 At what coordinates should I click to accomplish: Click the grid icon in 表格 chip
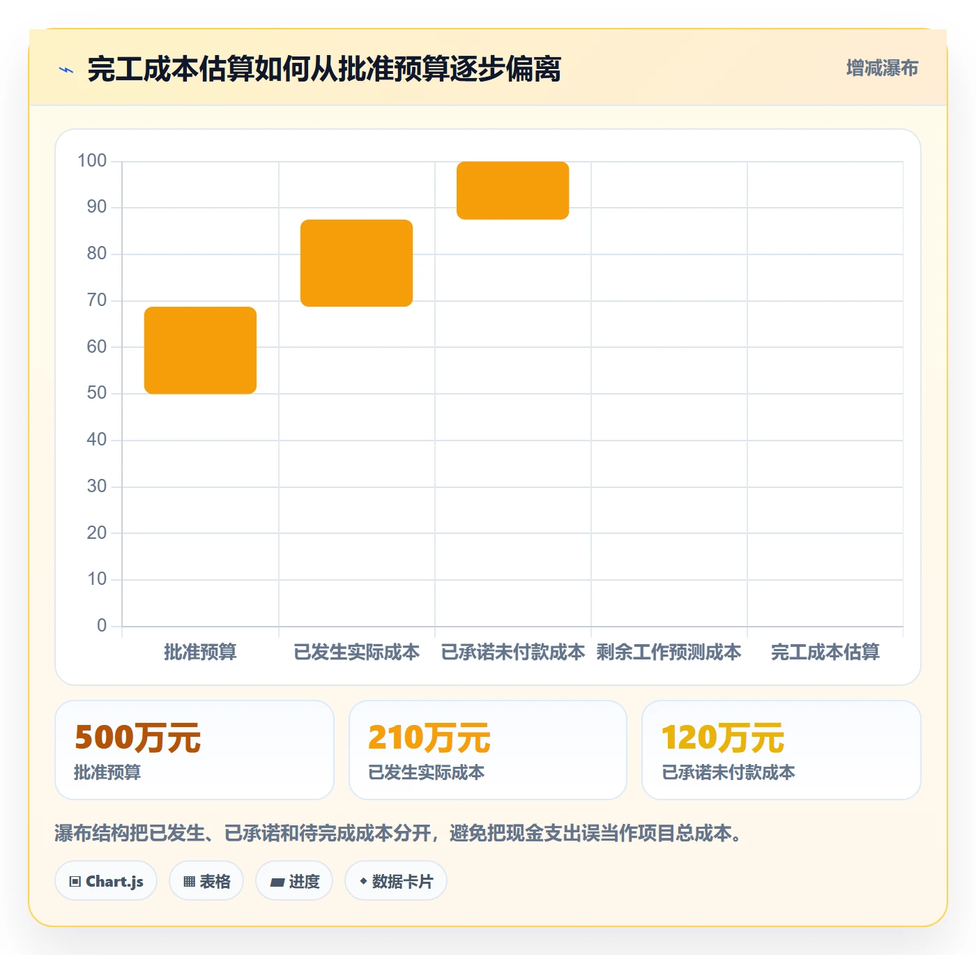[189, 882]
